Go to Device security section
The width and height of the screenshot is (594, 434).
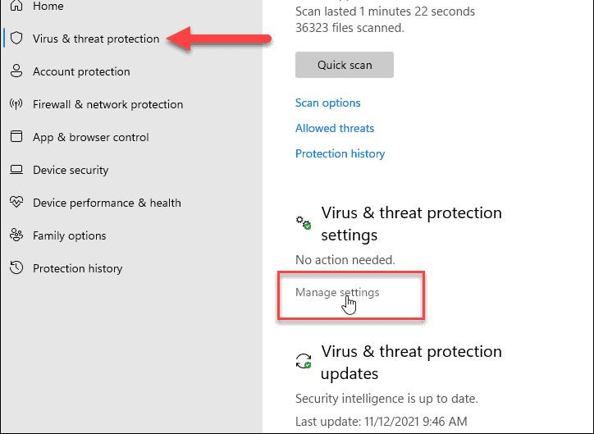click(71, 170)
